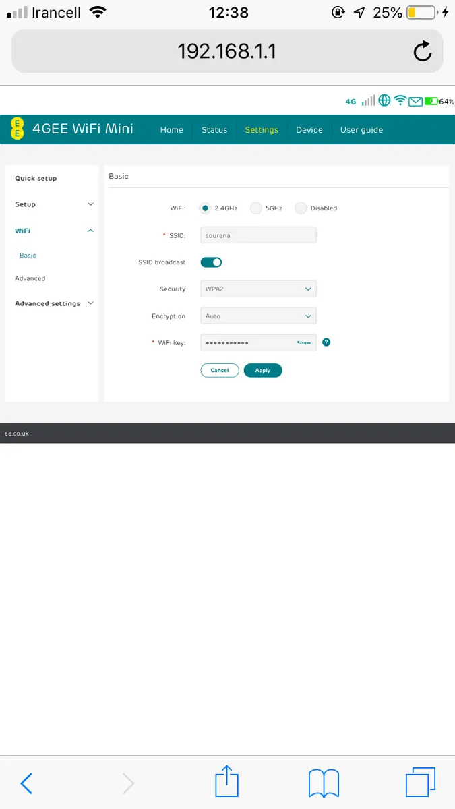The image size is (455, 809).
Task: Go back with the browser back arrow
Action: (x=26, y=783)
